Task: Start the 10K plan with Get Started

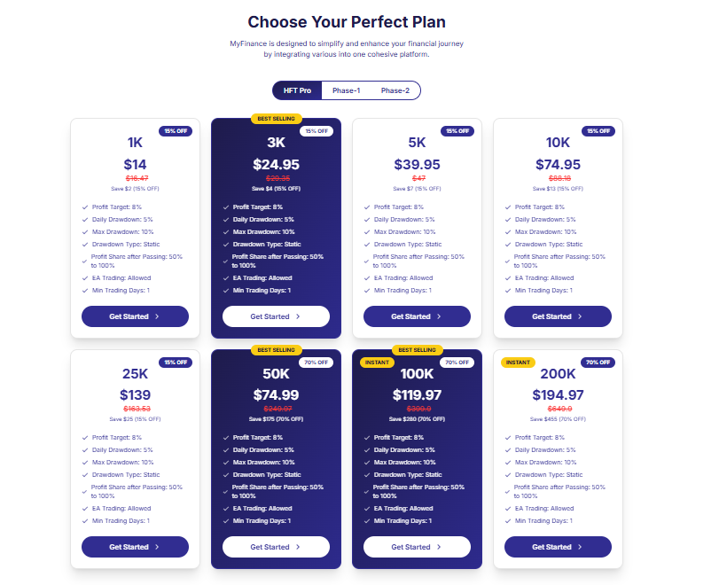Action: point(558,316)
